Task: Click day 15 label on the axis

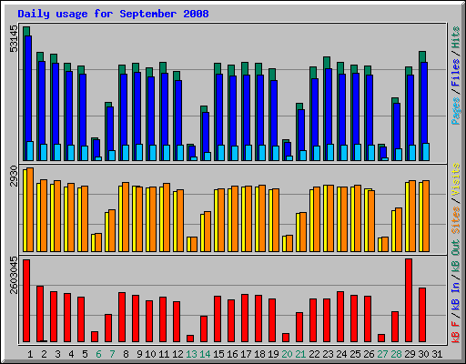Action: 218,354
